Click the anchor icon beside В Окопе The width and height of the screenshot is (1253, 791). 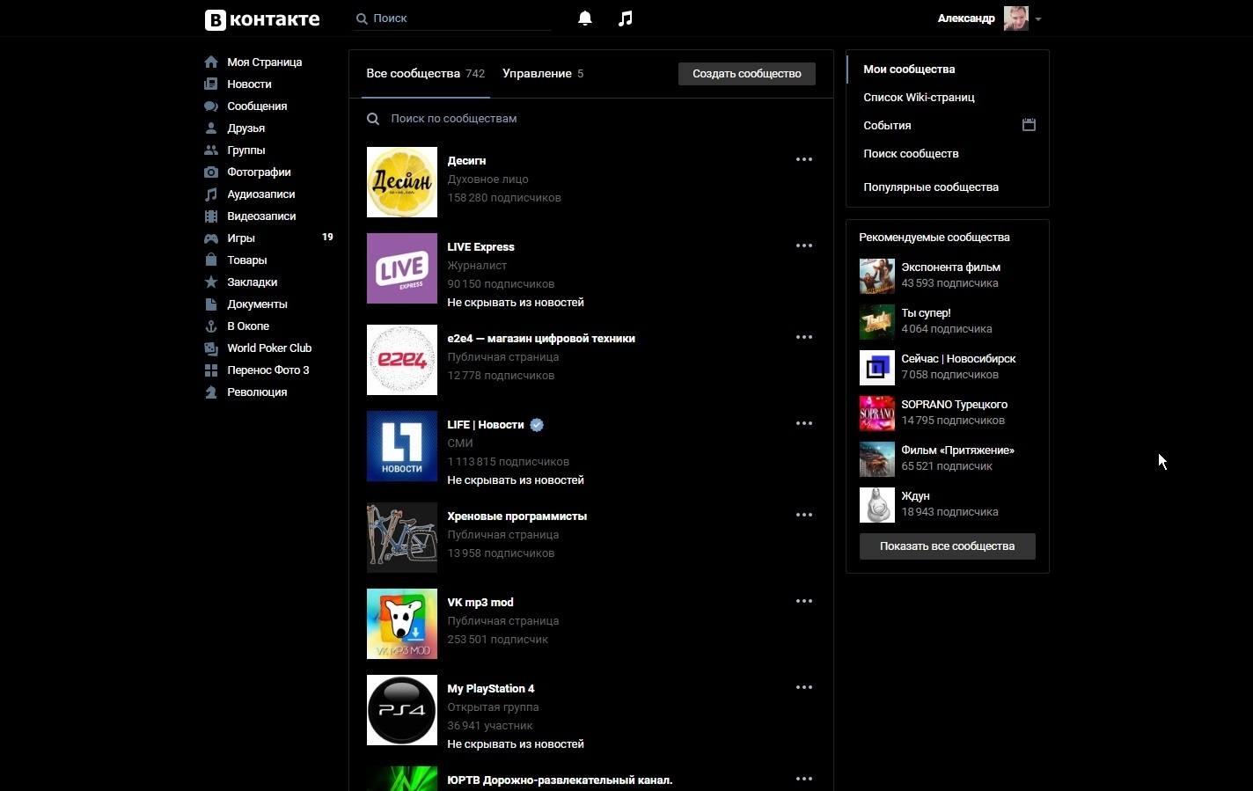(x=211, y=326)
